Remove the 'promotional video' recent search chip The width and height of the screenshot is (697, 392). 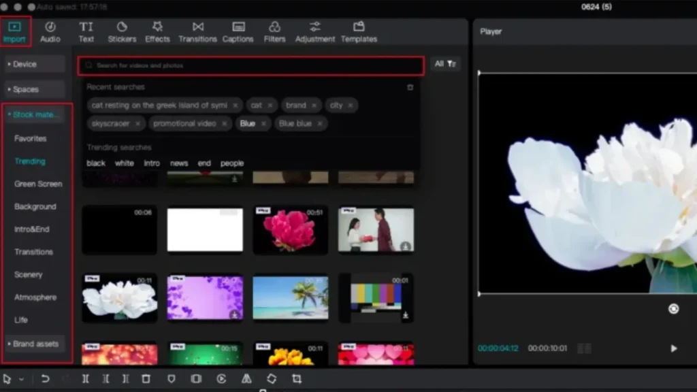pos(224,124)
